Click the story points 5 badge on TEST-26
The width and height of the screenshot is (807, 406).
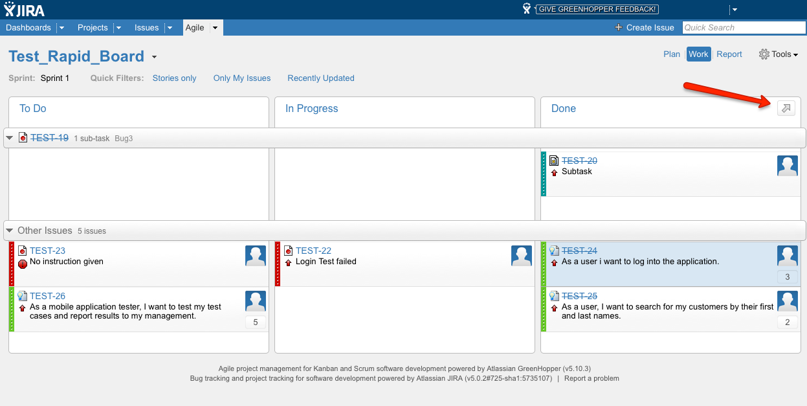(x=256, y=322)
